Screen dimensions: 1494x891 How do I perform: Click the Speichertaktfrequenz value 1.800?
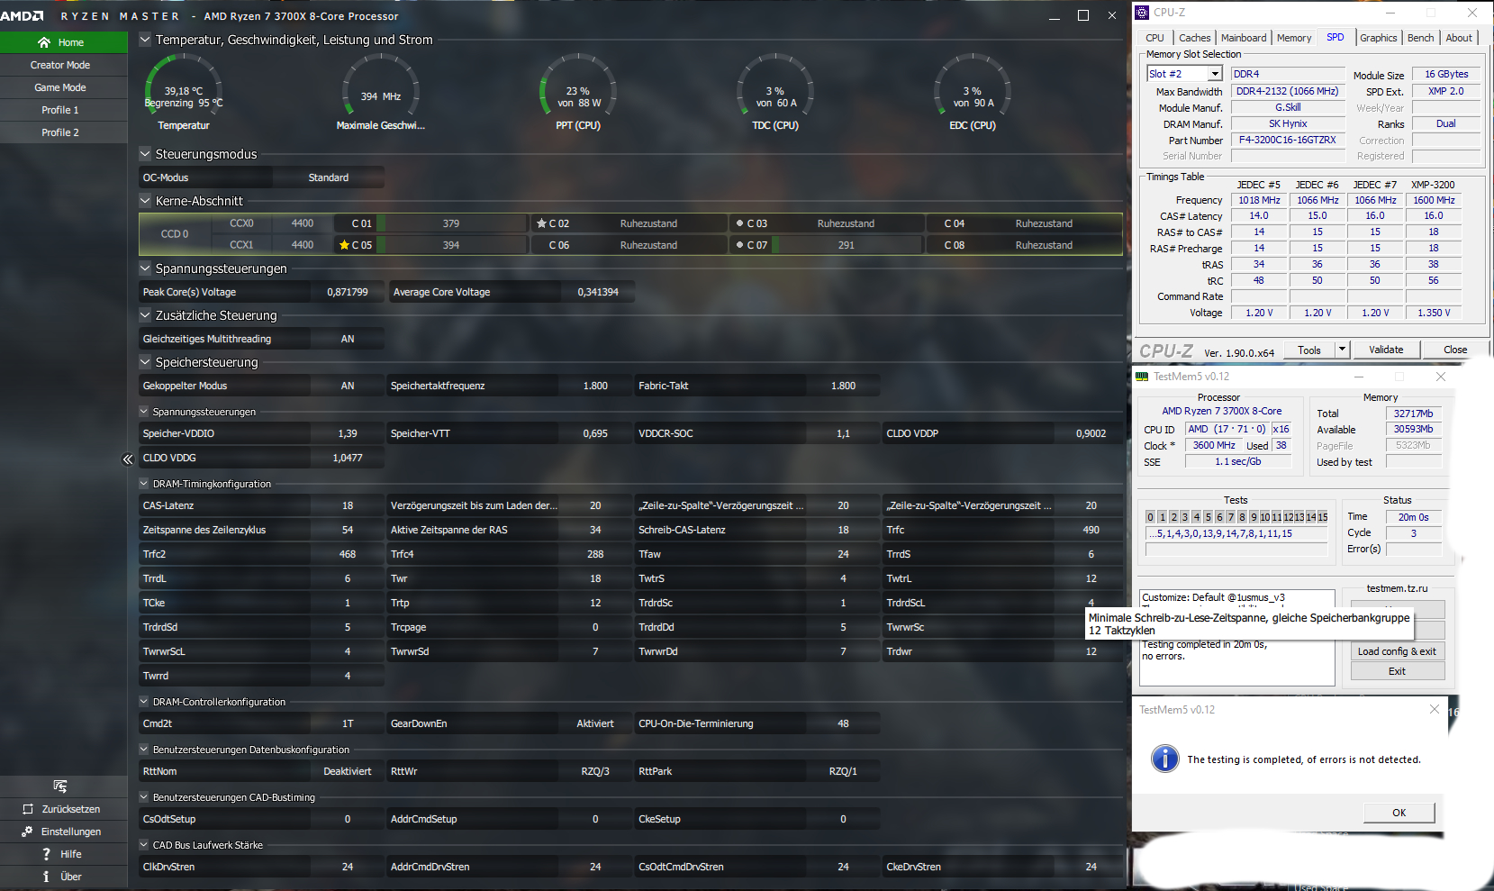pyautogui.click(x=595, y=386)
